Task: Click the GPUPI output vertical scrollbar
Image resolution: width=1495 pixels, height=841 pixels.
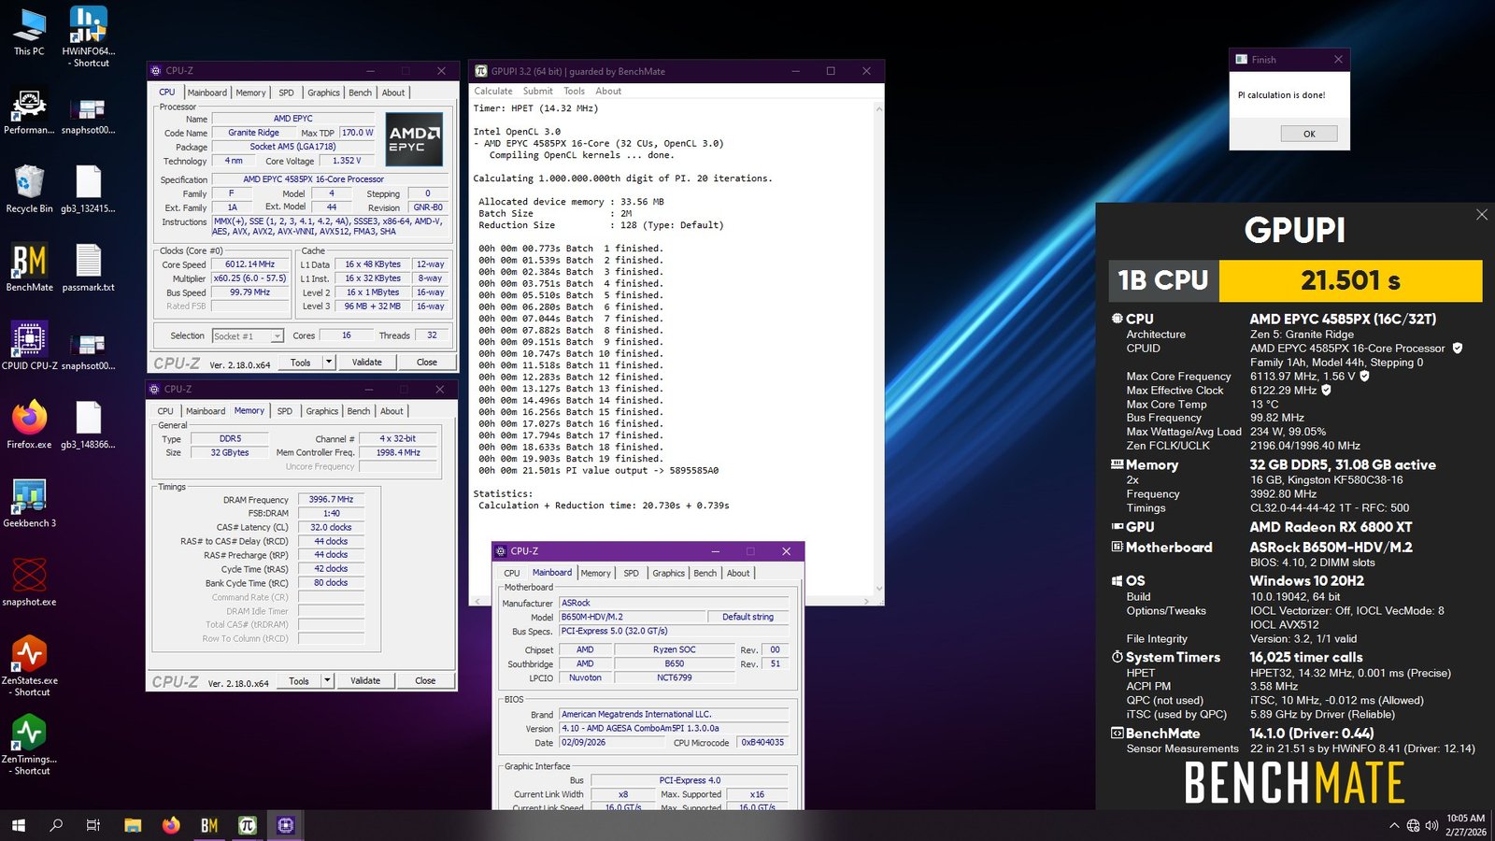Action: [878, 346]
